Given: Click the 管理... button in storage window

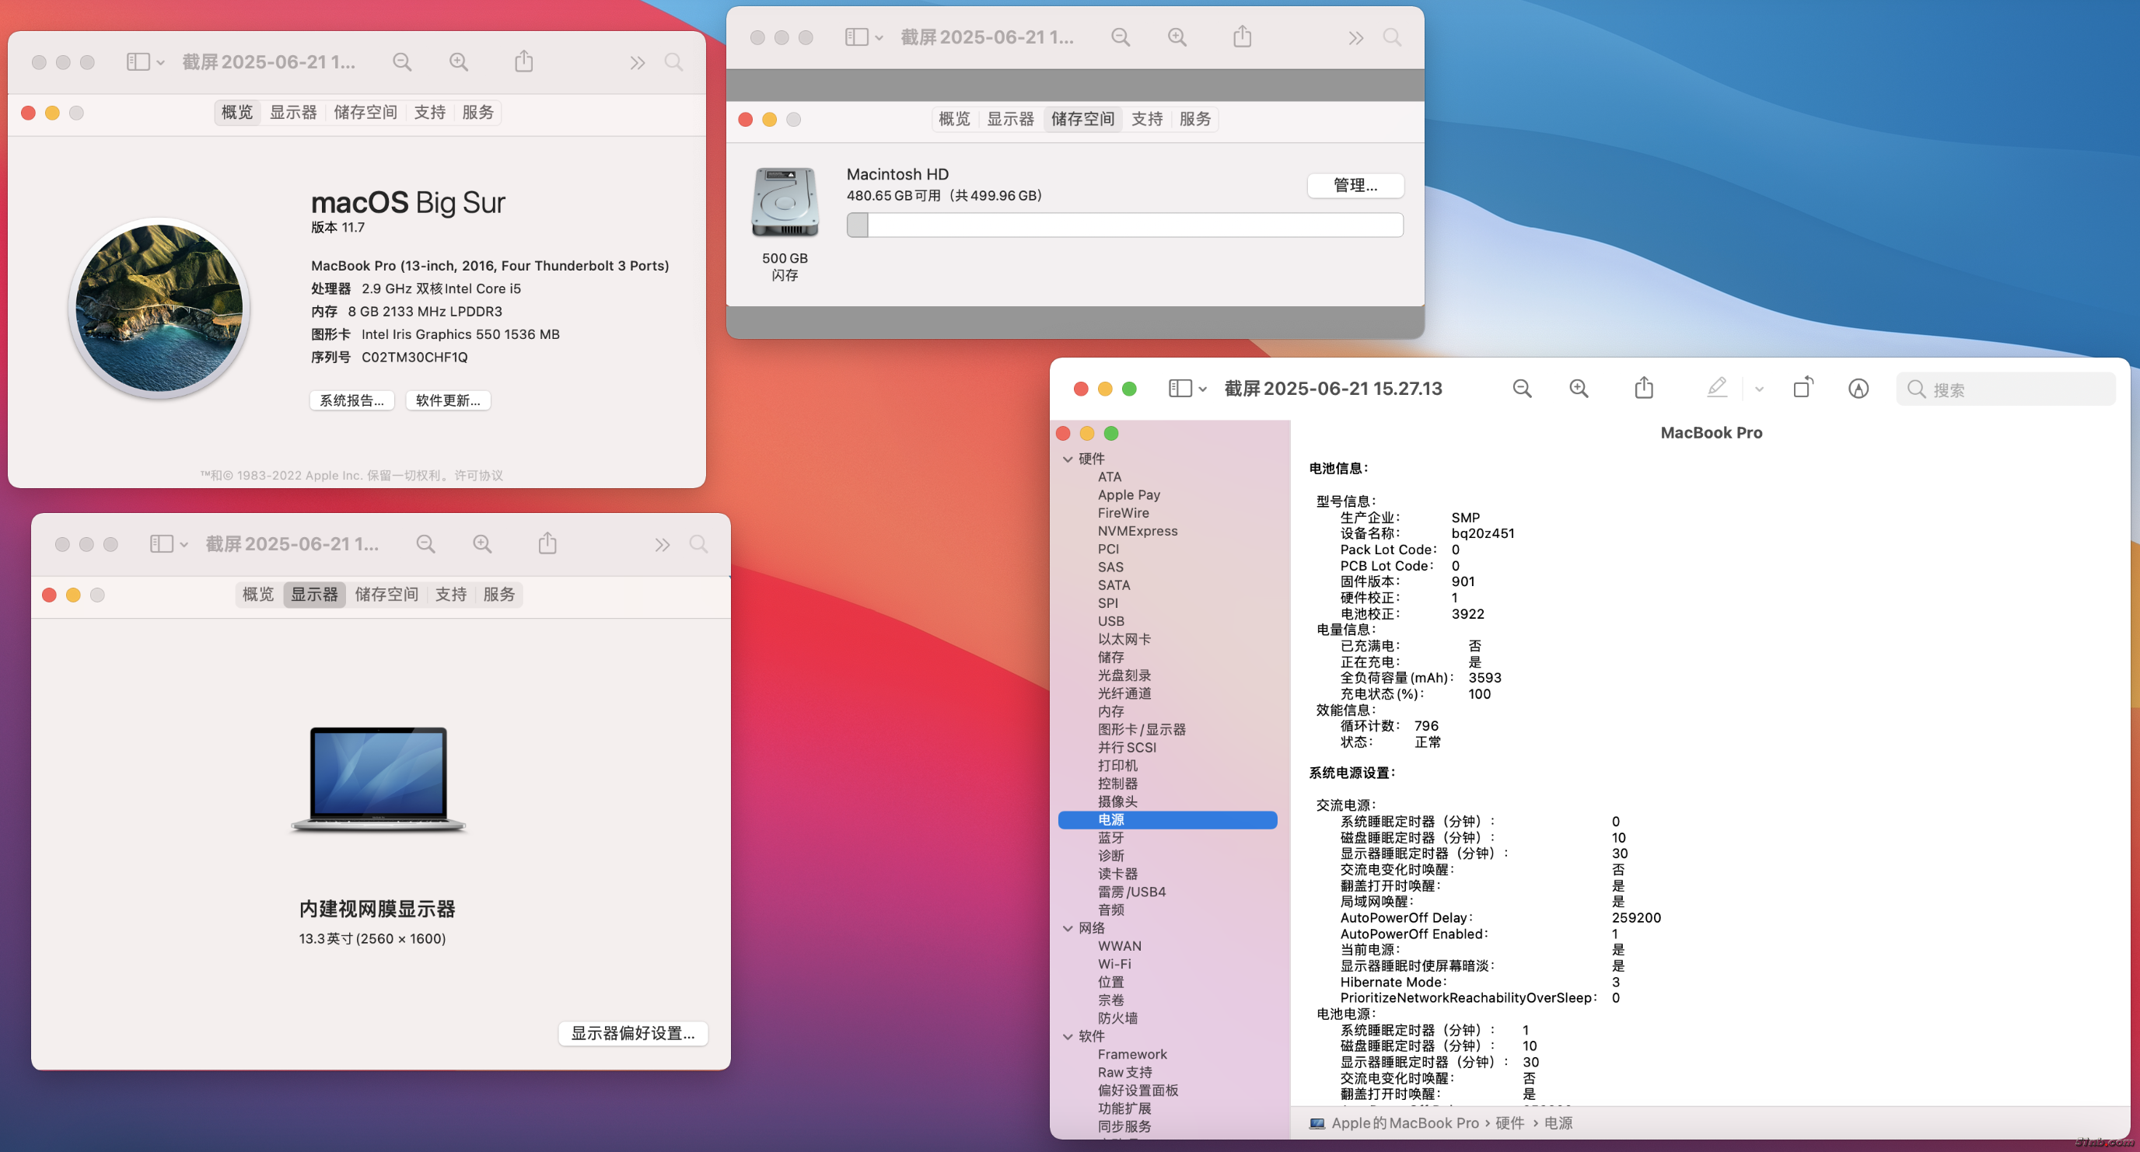Looking at the screenshot, I should [x=1355, y=185].
